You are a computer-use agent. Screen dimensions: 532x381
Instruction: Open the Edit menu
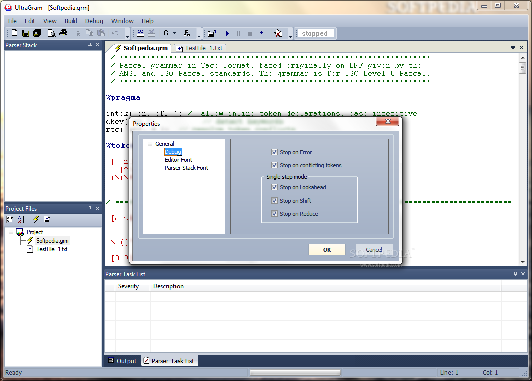(30, 21)
